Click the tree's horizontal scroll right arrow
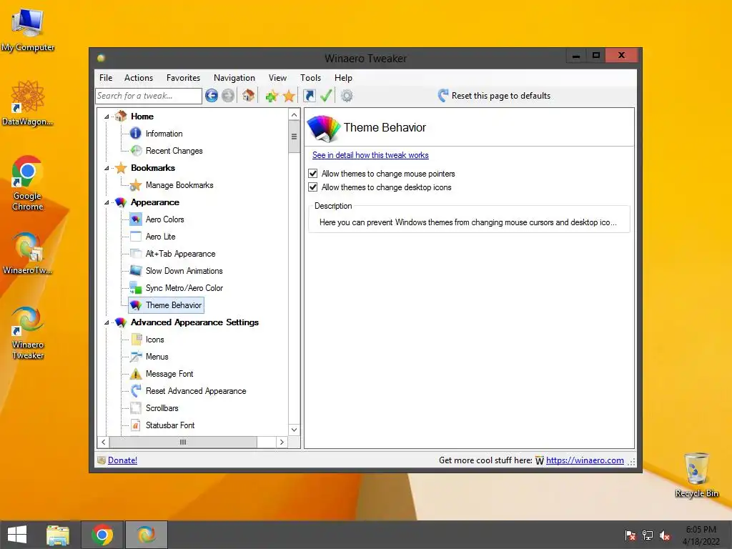Screen dimensions: 732x549 [282, 442]
